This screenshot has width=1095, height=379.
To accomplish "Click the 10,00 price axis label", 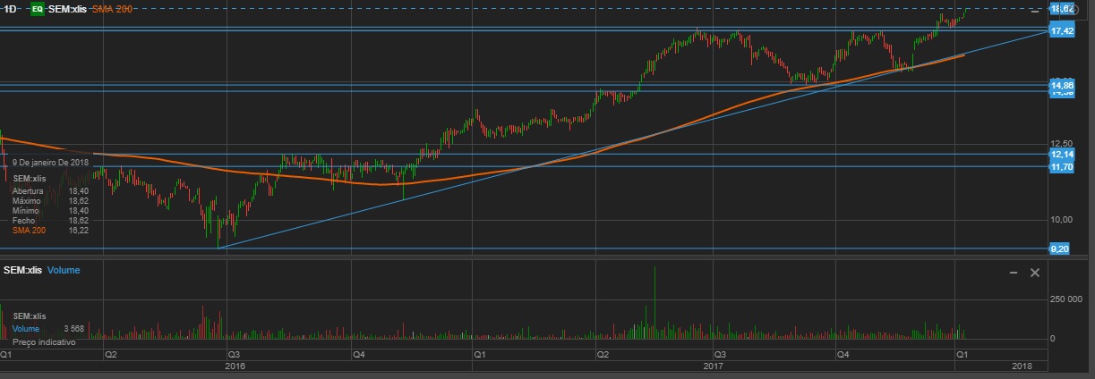I will click(x=1061, y=219).
